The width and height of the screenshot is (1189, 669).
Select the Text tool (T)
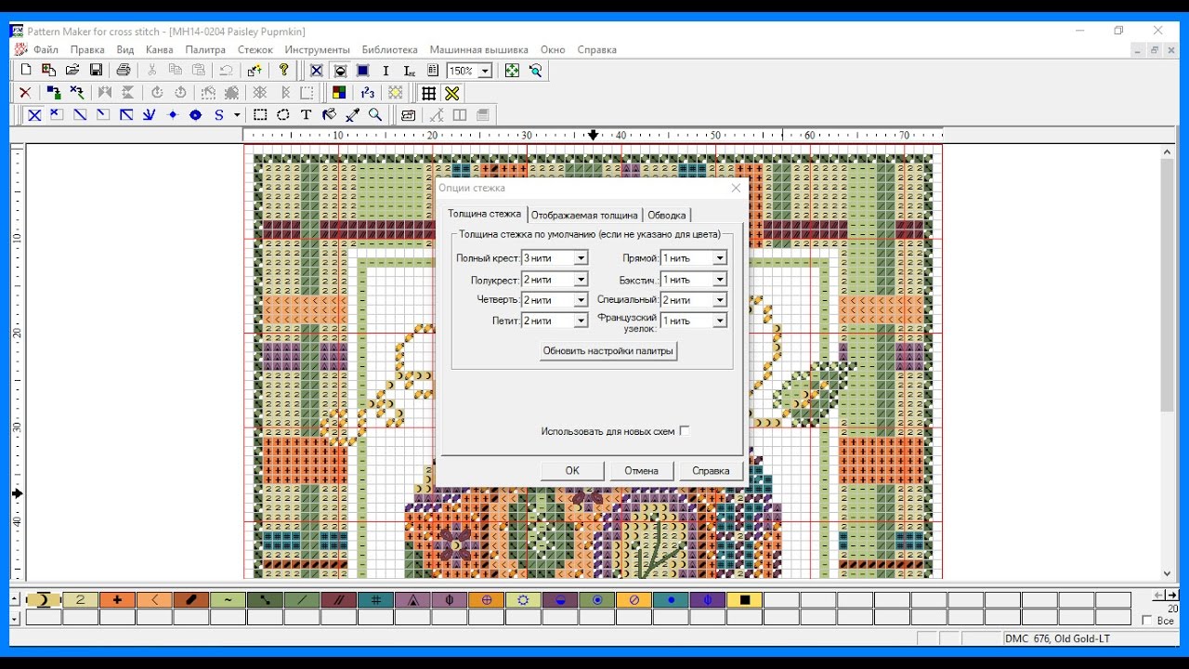click(x=306, y=115)
